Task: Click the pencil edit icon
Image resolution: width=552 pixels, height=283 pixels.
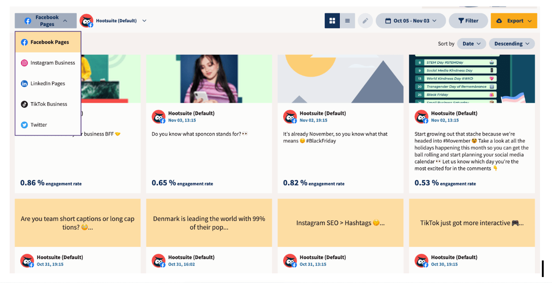Action: pyautogui.click(x=365, y=21)
